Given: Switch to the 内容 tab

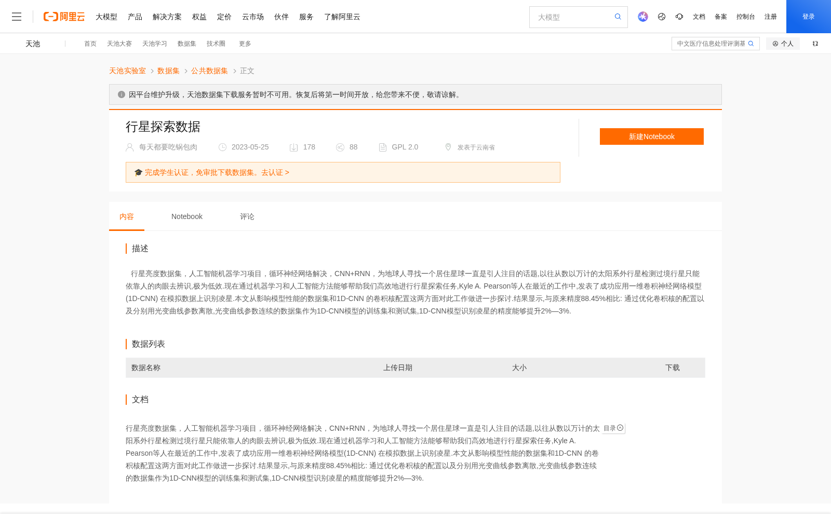Looking at the screenshot, I should click(127, 216).
